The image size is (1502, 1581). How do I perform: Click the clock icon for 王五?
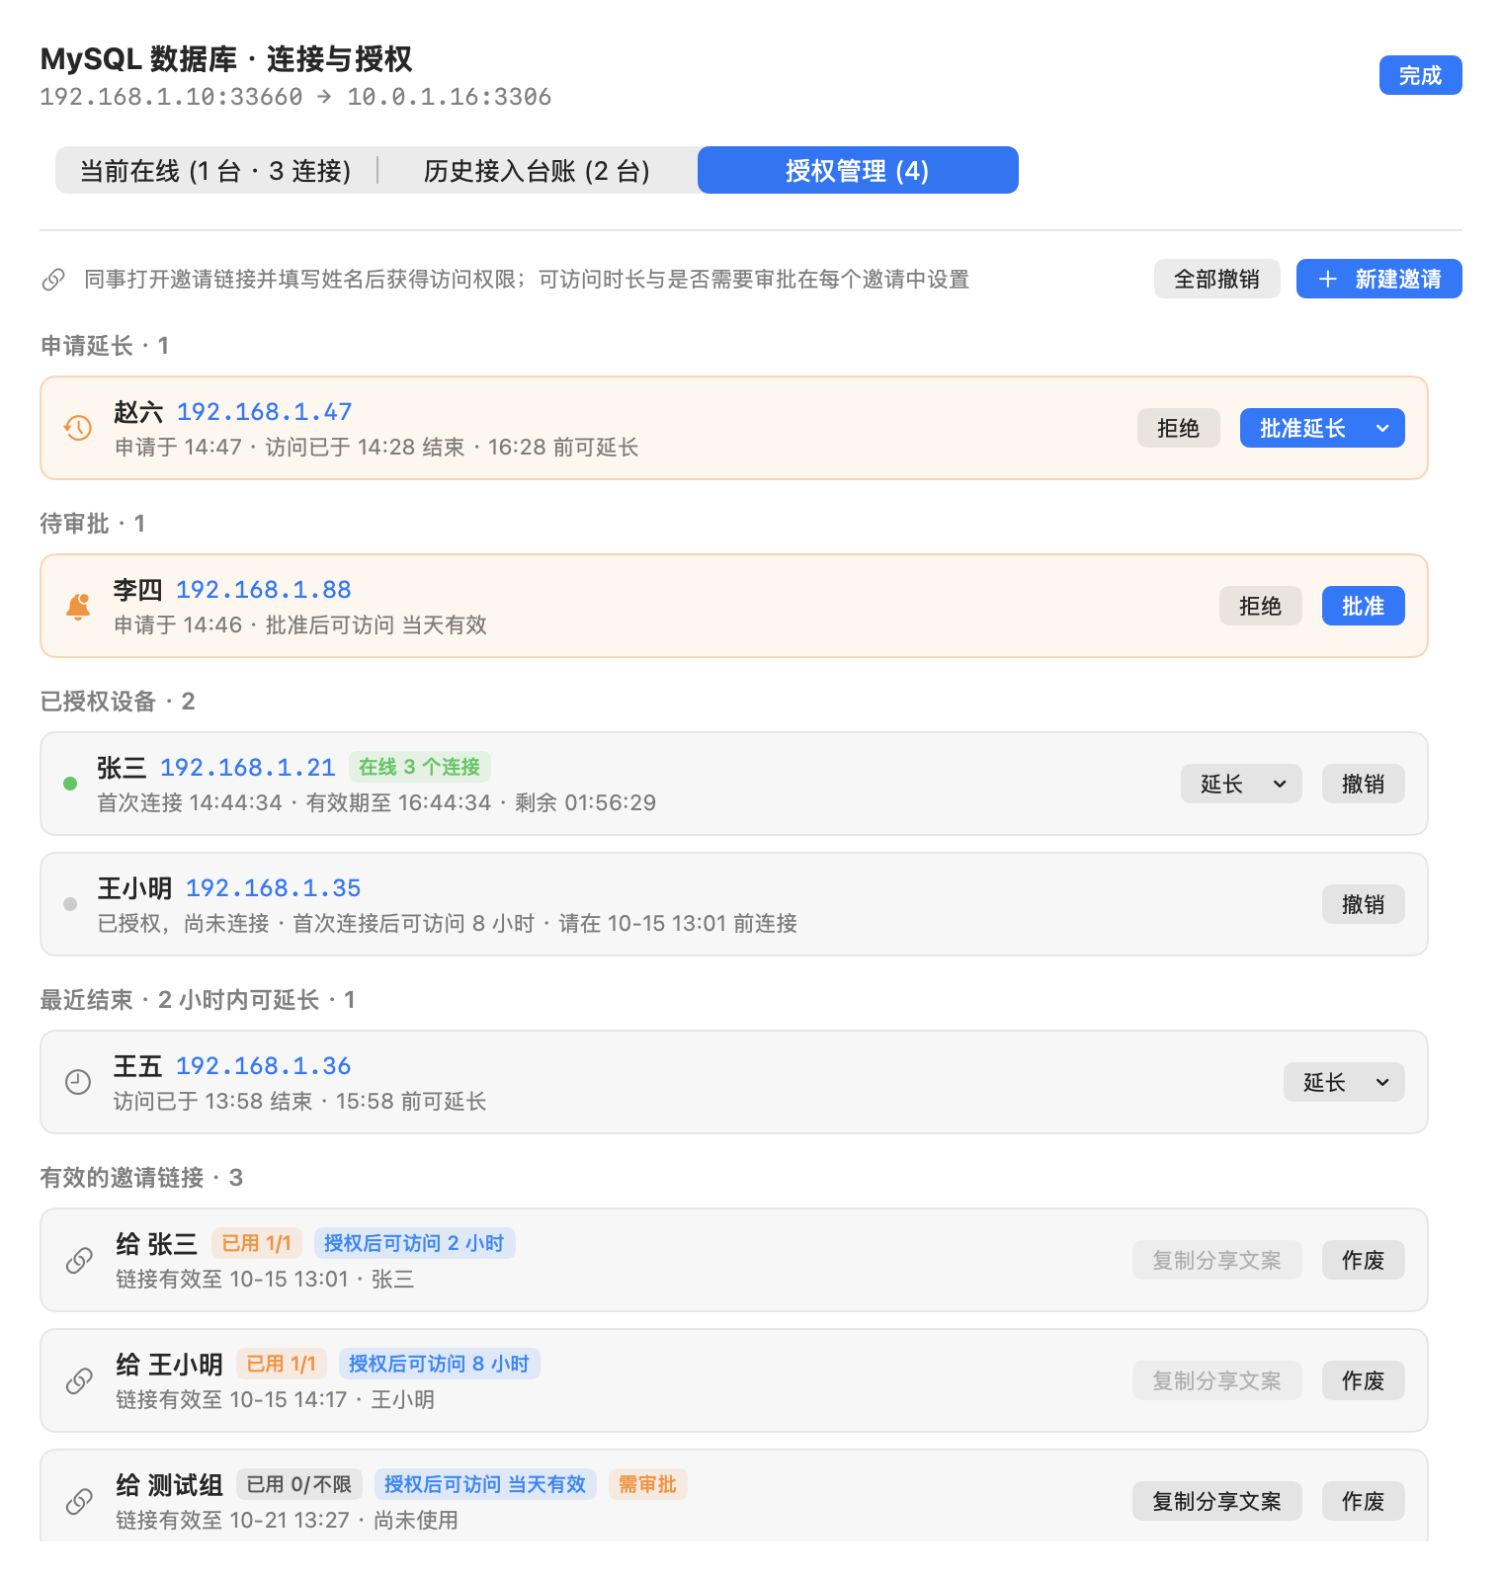[78, 1082]
